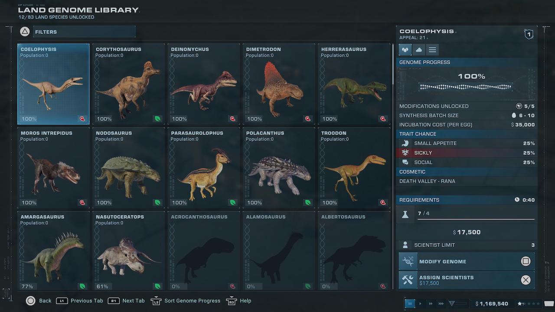Screen dimensions: 555x312
Task: Click carnivore icon on Dimetrodon card
Action: 308,119
